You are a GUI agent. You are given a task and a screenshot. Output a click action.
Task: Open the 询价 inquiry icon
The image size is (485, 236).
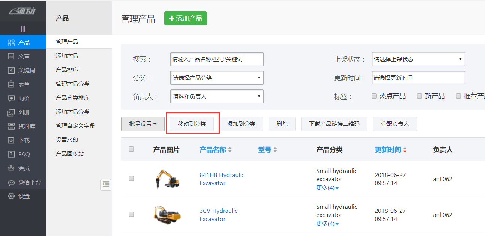[11, 98]
